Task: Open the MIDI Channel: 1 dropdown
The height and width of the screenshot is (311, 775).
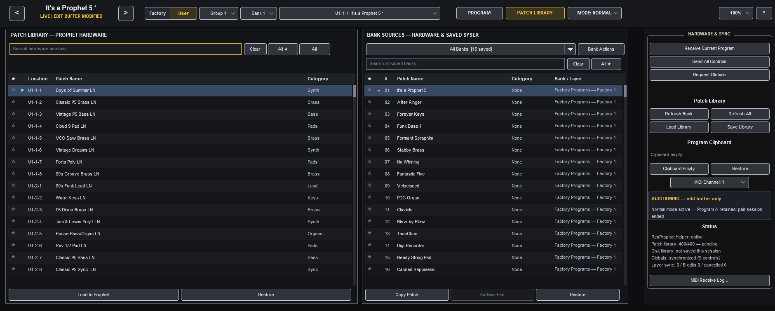Action: click(709, 182)
